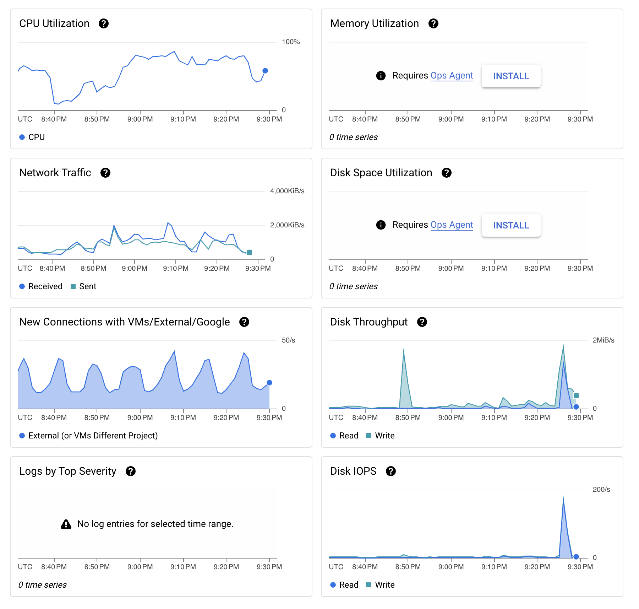Image resolution: width=639 pixels, height=609 pixels.
Task: Click 9:00 PM tick label on CPU Utilization axis
Action: coord(140,119)
